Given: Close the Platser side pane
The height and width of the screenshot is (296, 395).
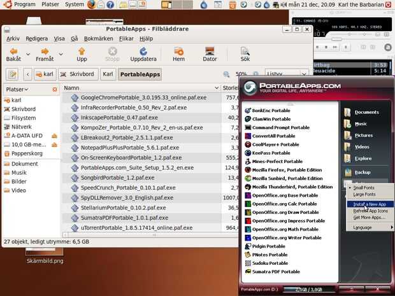Looking at the screenshot, I should coord(55,89).
